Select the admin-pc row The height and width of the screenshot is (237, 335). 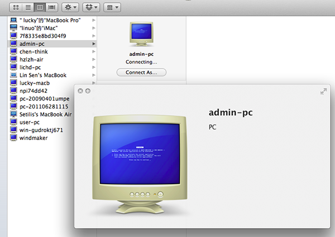52,44
